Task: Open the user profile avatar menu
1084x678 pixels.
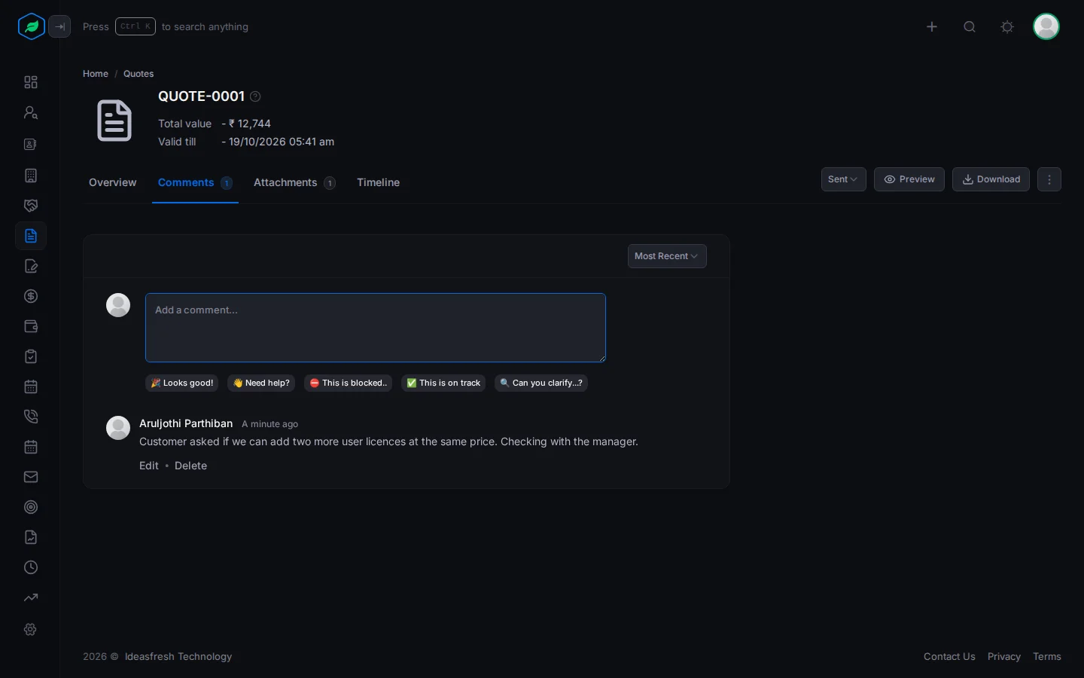Action: point(1046,26)
